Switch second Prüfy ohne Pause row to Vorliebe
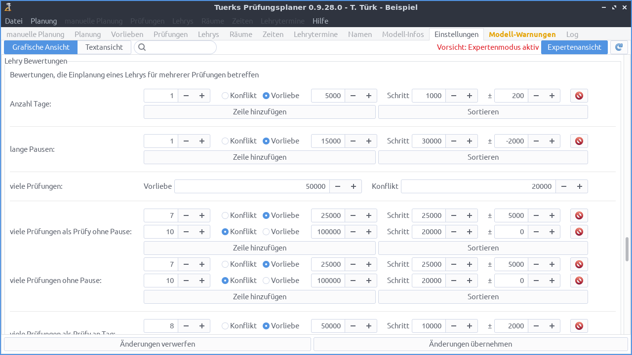The height and width of the screenshot is (355, 632). pyautogui.click(x=266, y=231)
